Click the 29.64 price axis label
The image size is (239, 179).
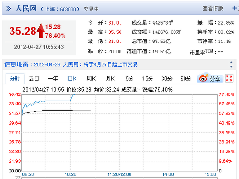[15, 123]
